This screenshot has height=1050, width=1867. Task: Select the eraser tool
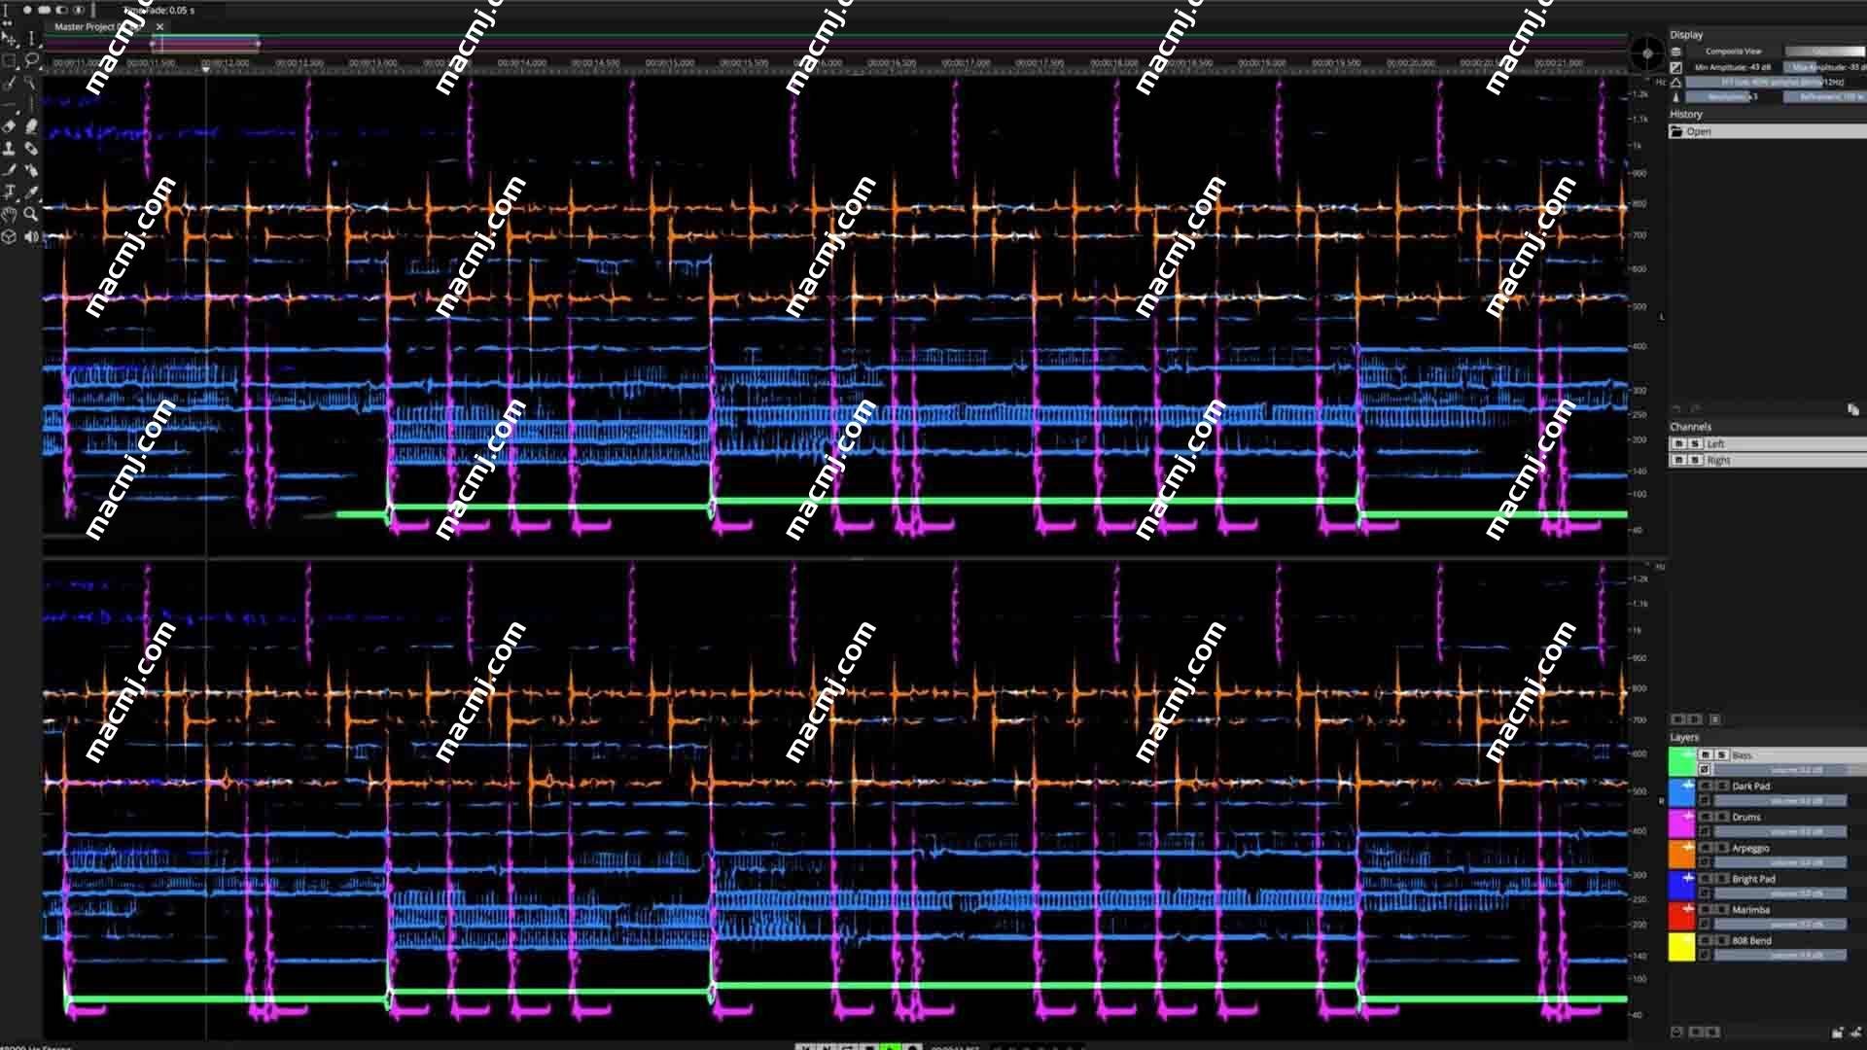(x=10, y=126)
